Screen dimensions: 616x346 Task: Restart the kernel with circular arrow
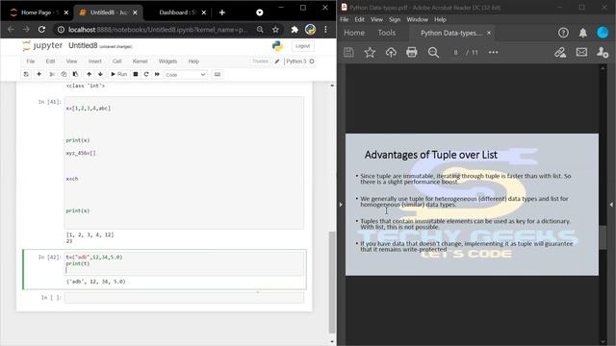[146, 74]
